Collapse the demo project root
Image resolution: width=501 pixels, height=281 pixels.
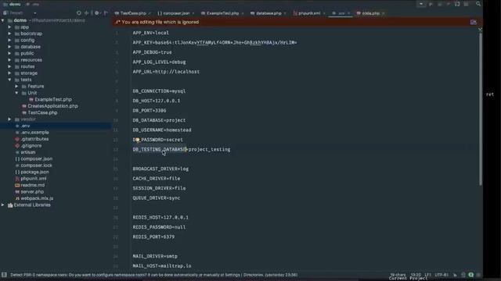pyautogui.click(x=3, y=20)
